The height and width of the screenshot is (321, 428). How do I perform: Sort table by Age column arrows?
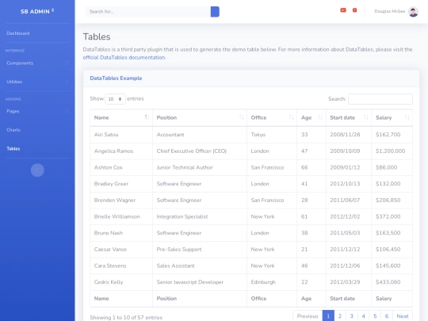320,117
